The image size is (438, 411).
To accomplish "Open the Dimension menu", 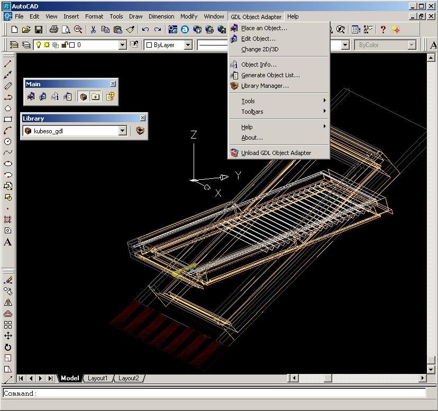I will tap(161, 16).
